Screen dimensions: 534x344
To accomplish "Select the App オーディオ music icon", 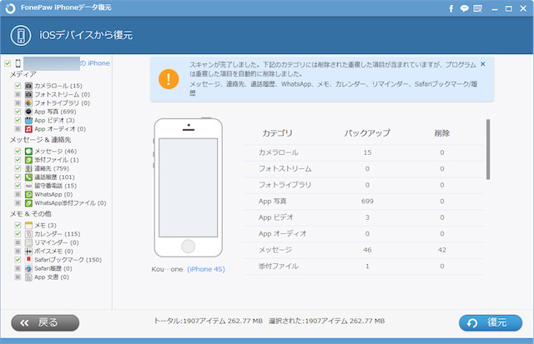I will [x=28, y=129].
